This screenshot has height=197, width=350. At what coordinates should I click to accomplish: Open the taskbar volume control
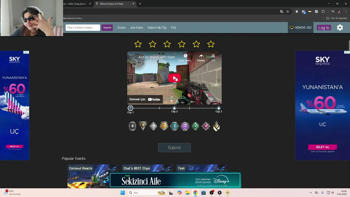[332, 193]
